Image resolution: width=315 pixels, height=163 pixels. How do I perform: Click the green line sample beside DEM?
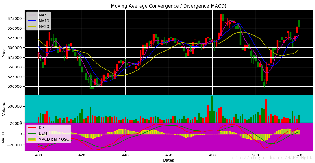pyautogui.click(x=32, y=134)
